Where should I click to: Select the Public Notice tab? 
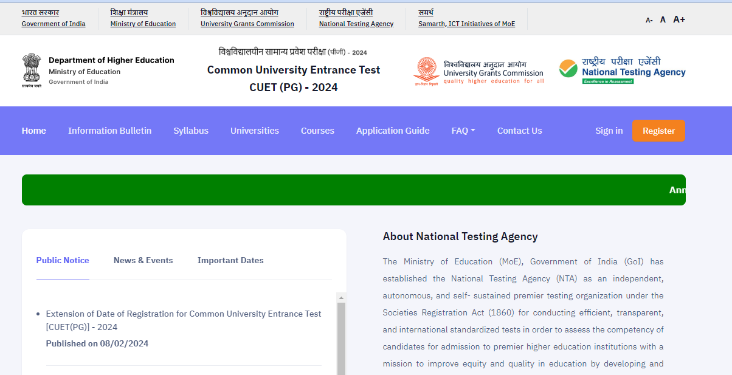coord(63,260)
